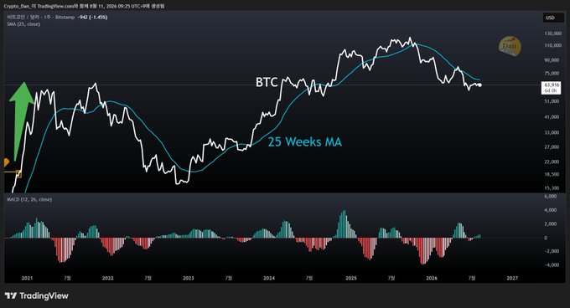Click the 2,000 MACD axis label
Image resolution: width=570 pixels, height=308 pixels.
click(551, 224)
